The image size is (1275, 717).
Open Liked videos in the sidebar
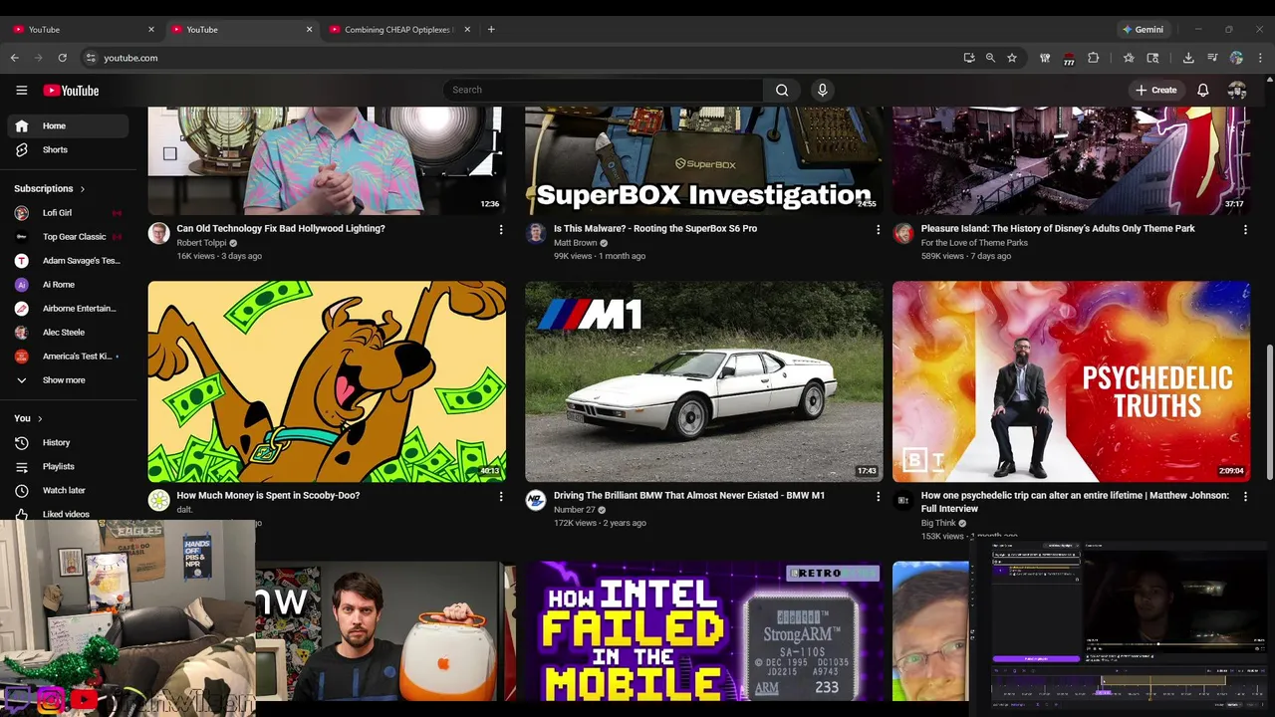[68, 514]
